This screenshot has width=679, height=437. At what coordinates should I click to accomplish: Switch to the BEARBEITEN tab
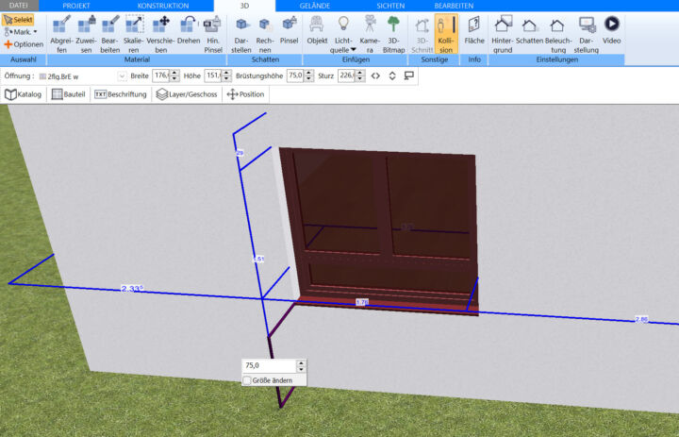[x=454, y=6]
